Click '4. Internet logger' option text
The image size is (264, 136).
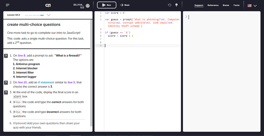[25, 77]
